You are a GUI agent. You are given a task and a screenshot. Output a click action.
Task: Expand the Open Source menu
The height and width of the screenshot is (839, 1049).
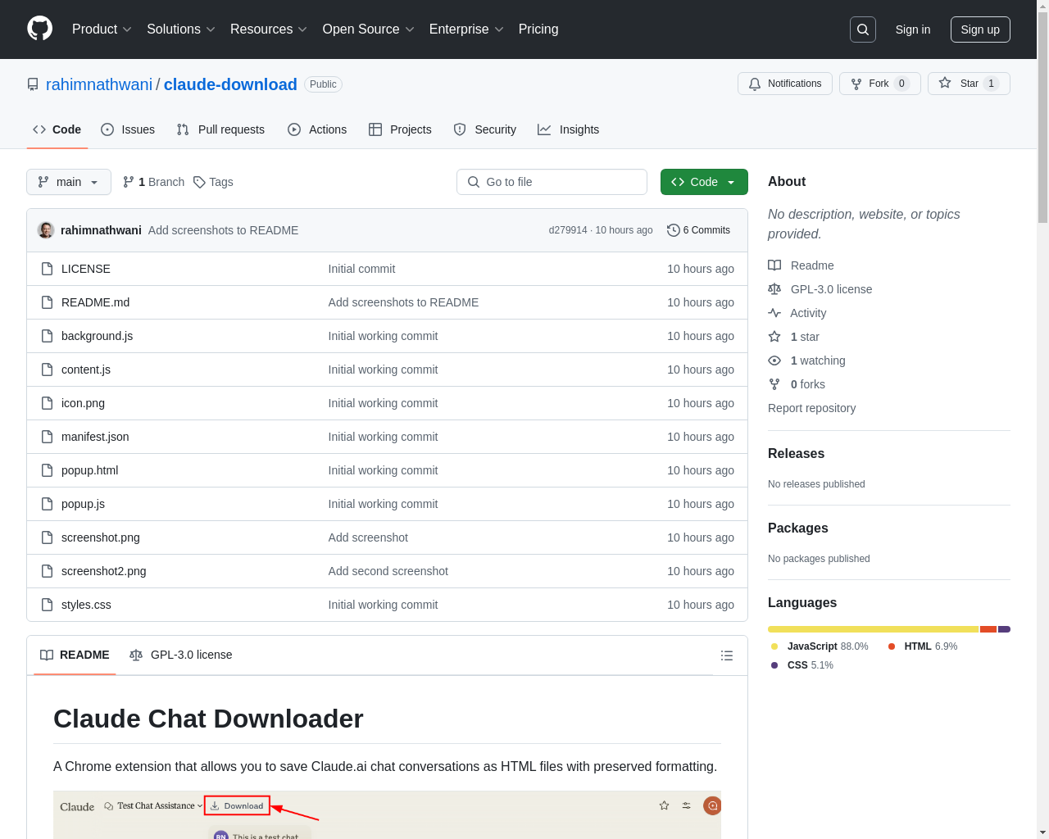point(369,29)
